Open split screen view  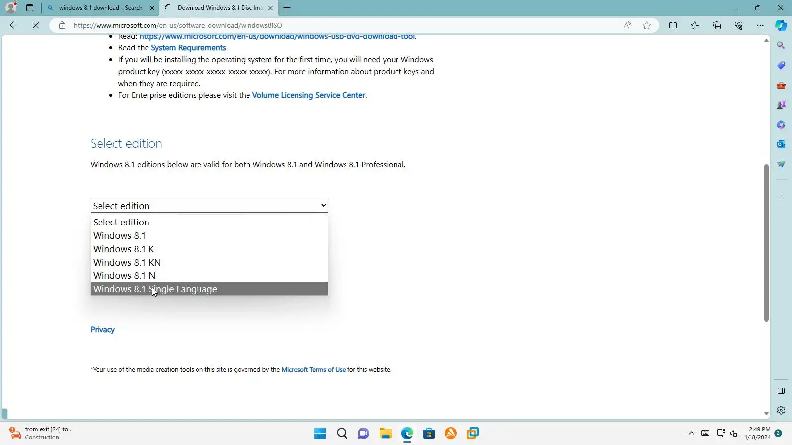(673, 25)
